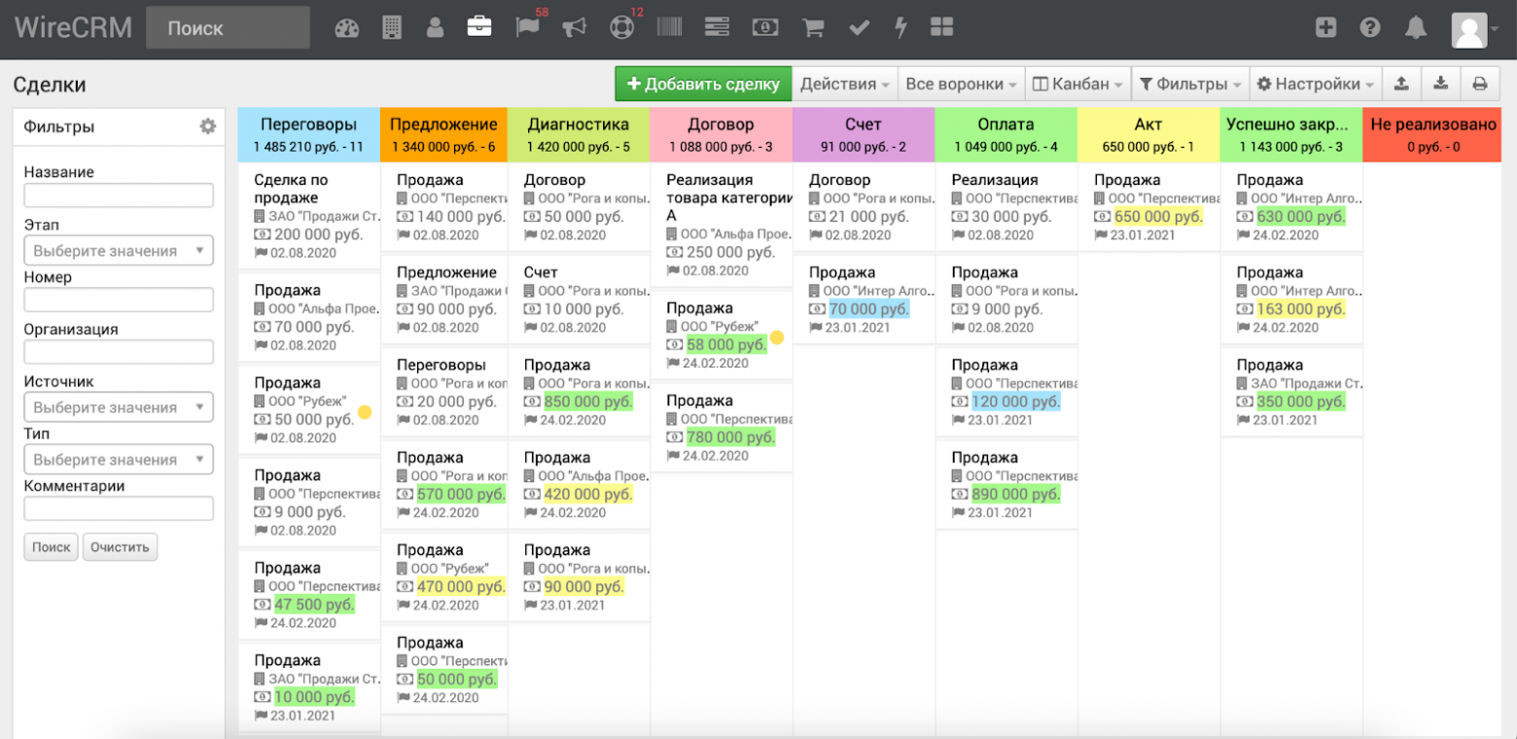Expand the Источник dropdown

119,407
